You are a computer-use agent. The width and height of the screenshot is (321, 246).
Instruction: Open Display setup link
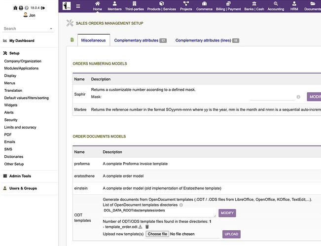point(10,75)
